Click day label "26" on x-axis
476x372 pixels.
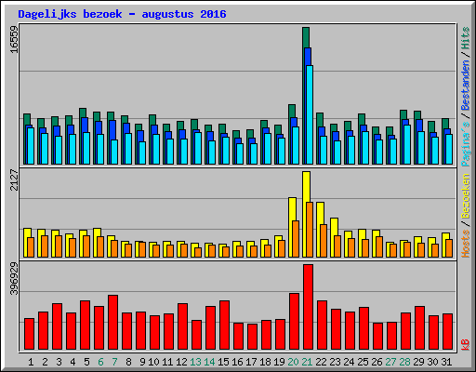[377, 362]
